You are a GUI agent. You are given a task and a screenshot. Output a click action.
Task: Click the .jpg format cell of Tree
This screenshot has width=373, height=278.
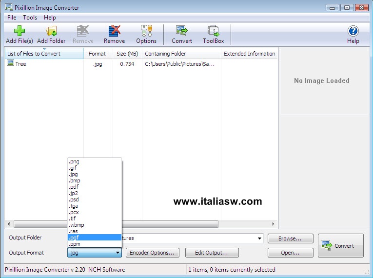pos(98,64)
